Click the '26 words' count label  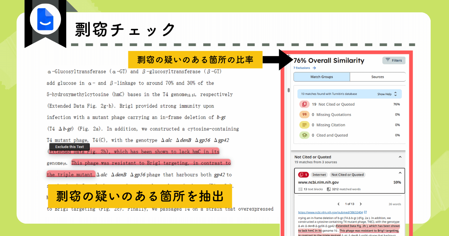394,204
